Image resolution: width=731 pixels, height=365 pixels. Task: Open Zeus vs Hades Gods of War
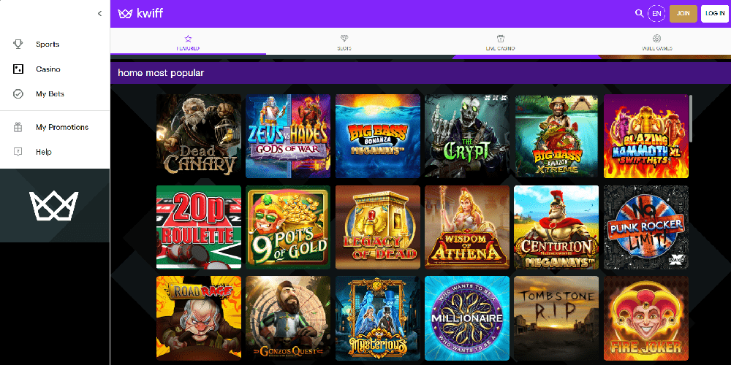point(288,136)
